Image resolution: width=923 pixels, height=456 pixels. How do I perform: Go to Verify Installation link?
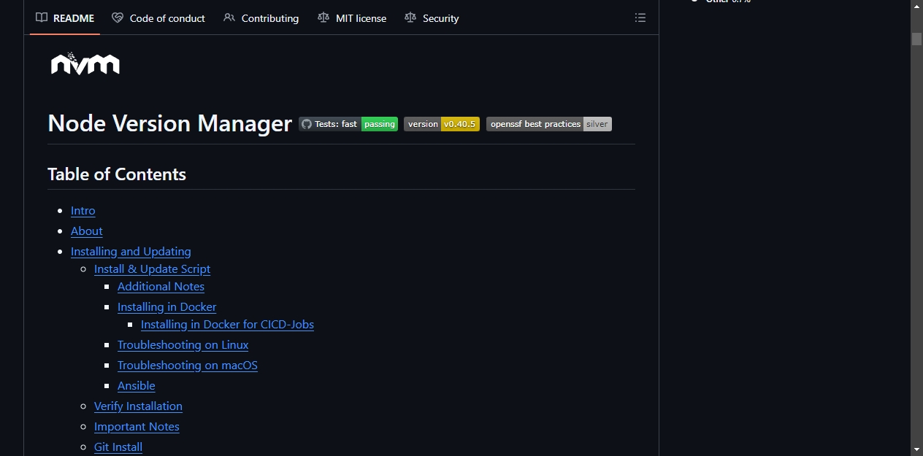(x=138, y=406)
